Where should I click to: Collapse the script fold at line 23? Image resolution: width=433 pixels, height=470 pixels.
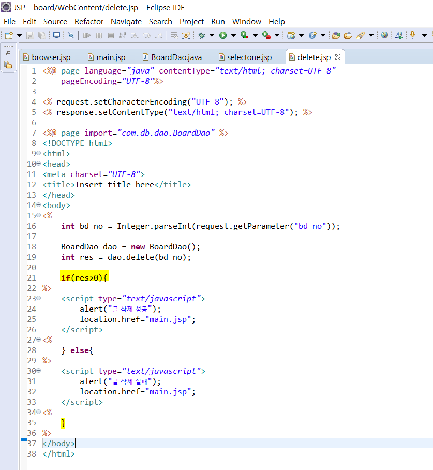tap(39, 298)
